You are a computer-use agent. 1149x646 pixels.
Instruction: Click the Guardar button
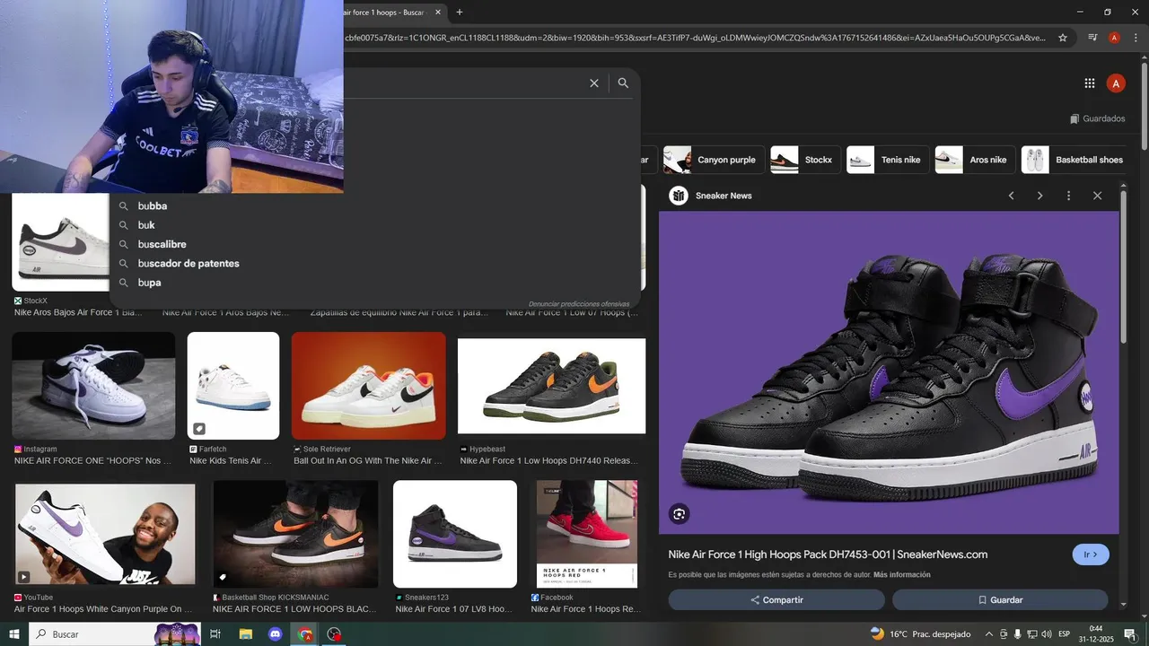[1000, 599]
